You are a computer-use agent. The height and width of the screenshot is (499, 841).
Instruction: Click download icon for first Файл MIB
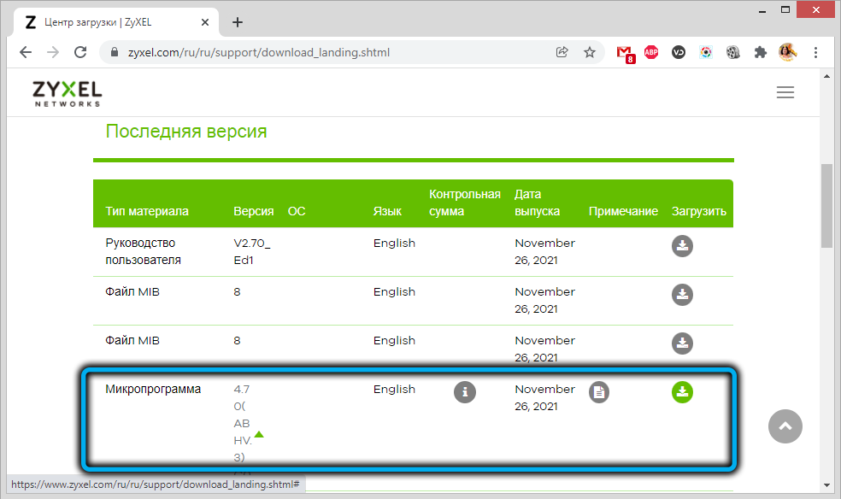tap(682, 295)
